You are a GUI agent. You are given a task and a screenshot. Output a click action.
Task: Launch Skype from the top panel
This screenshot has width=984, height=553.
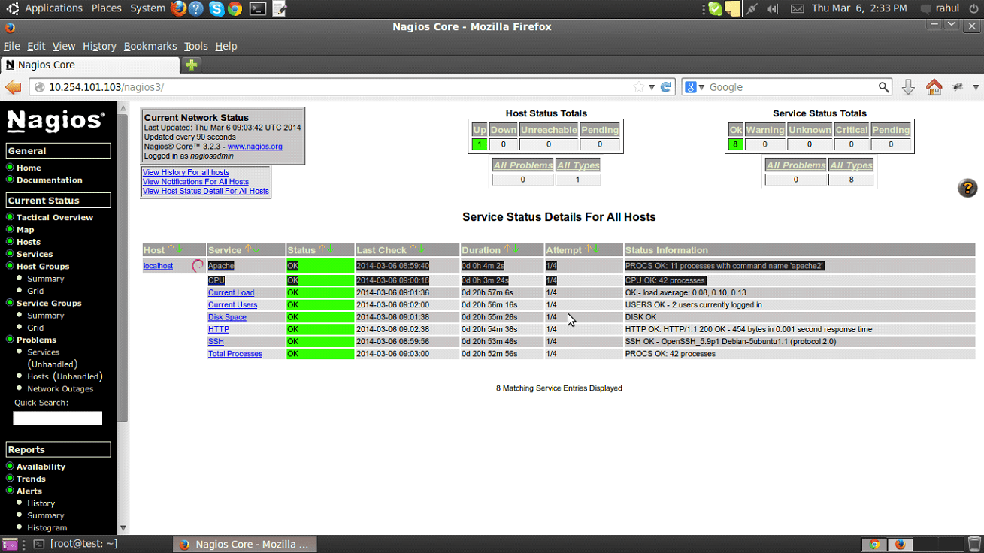[216, 8]
